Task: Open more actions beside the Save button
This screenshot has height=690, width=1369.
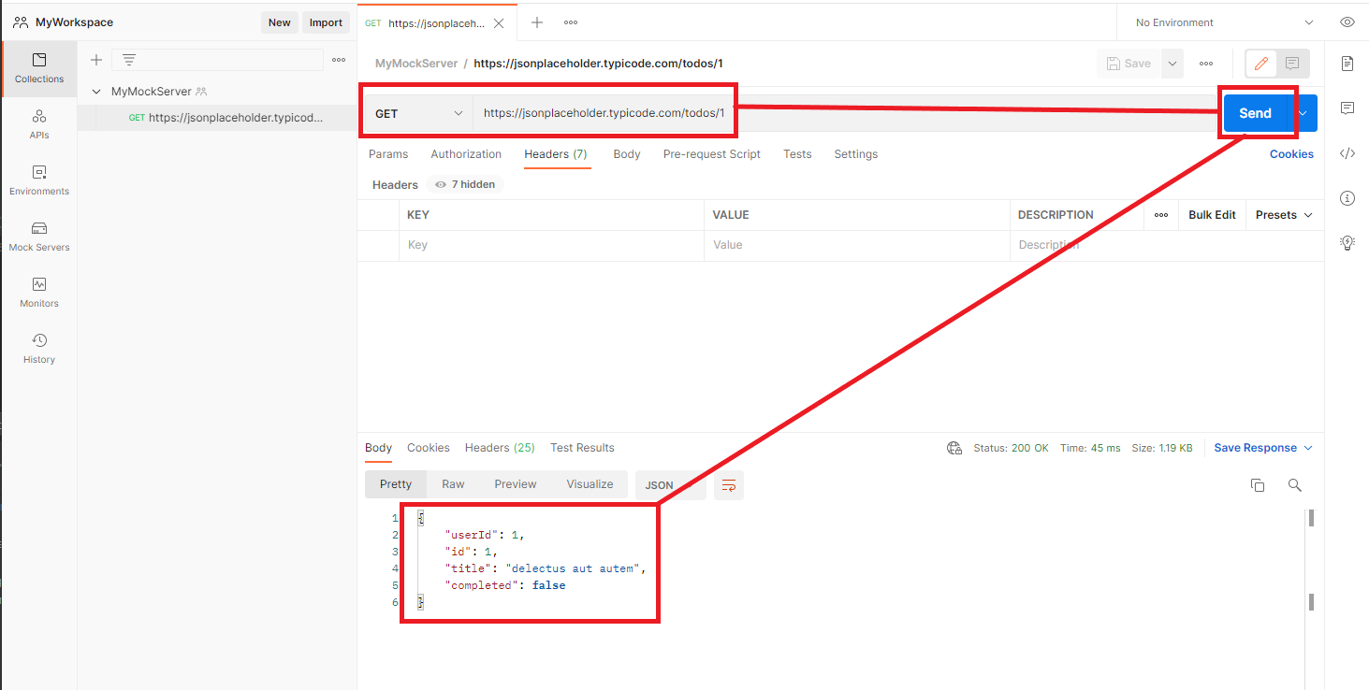Action: point(1206,64)
